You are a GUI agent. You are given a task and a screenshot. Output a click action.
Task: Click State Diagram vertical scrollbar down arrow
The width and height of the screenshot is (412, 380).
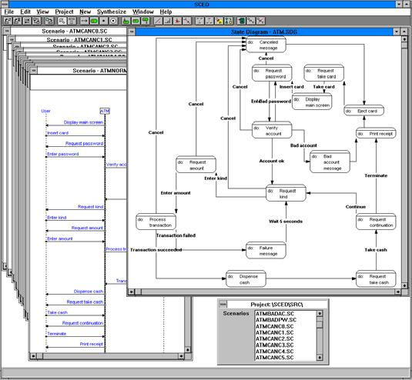[x=404, y=285]
